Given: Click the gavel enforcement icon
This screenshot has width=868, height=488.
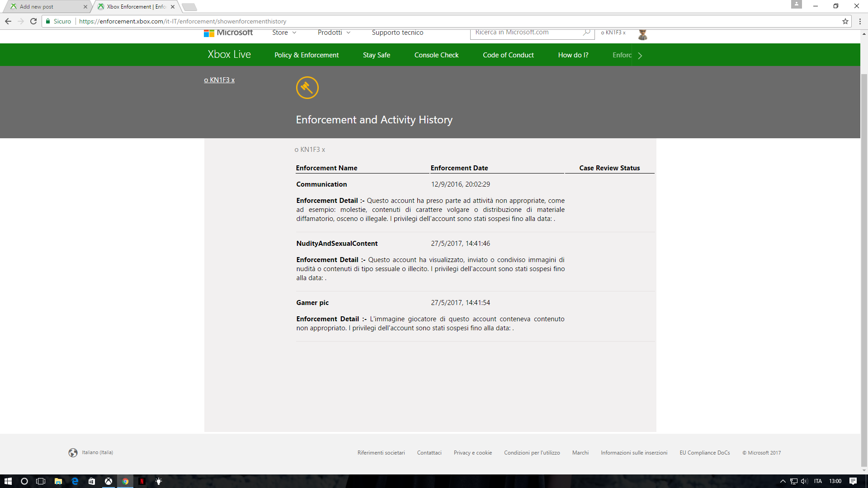Looking at the screenshot, I should [x=307, y=88].
